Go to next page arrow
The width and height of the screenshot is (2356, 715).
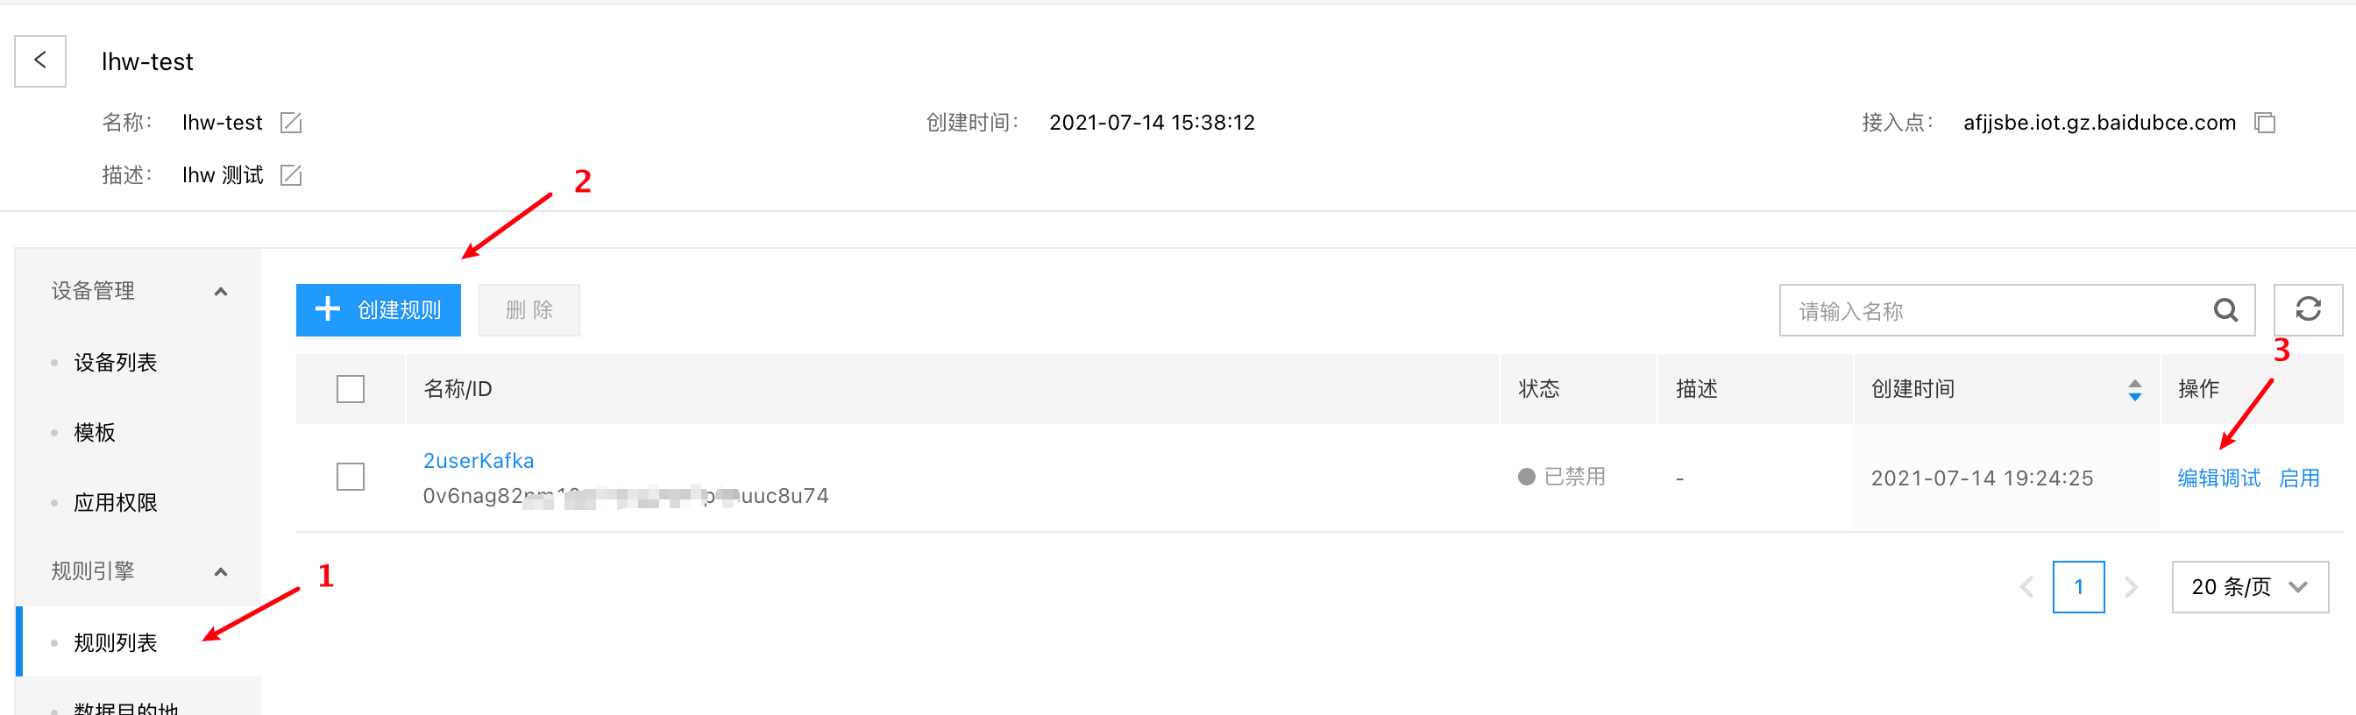pyautogui.click(x=2131, y=587)
